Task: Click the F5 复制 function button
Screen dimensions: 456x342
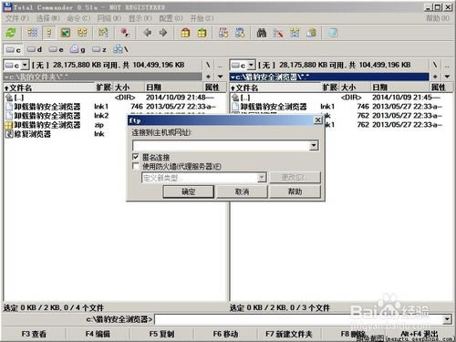Action: pos(161,334)
